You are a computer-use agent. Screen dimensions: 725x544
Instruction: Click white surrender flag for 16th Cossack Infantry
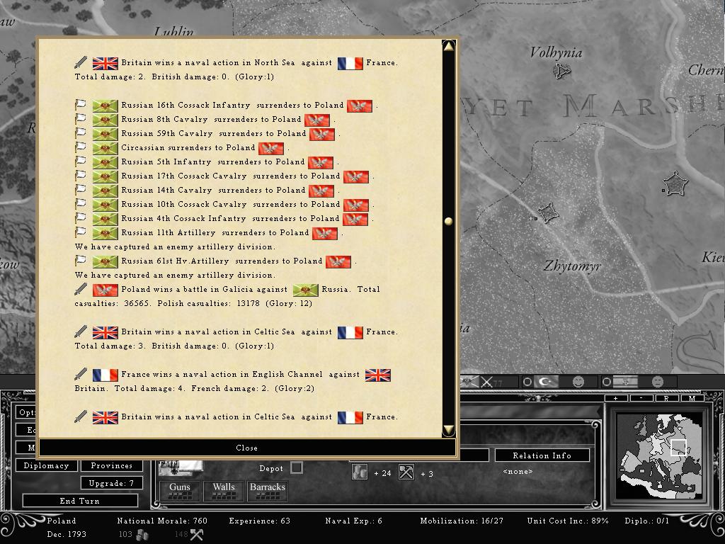pyautogui.click(x=81, y=105)
